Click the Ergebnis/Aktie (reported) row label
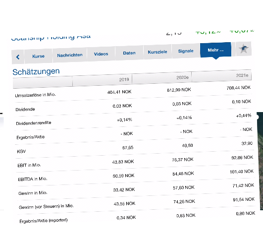The image size is (263, 241). click(44, 221)
